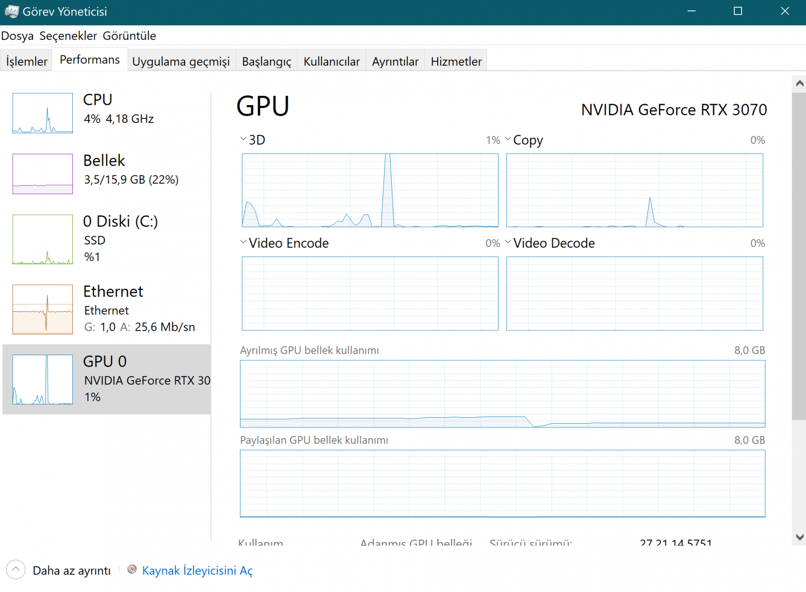Image resolution: width=806 pixels, height=592 pixels.
Task: Click the large Ethernet heading in sidebar
Action: [x=113, y=292]
